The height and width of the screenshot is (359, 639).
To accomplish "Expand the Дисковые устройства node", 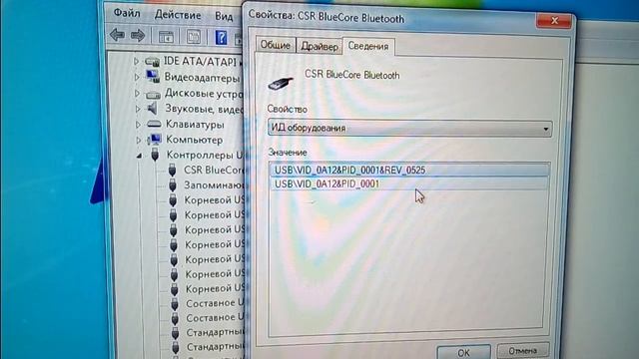I will coord(137,93).
